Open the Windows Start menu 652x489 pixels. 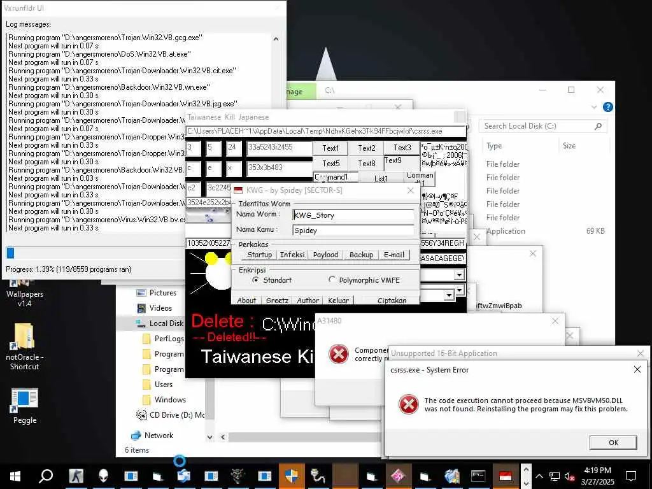15,476
